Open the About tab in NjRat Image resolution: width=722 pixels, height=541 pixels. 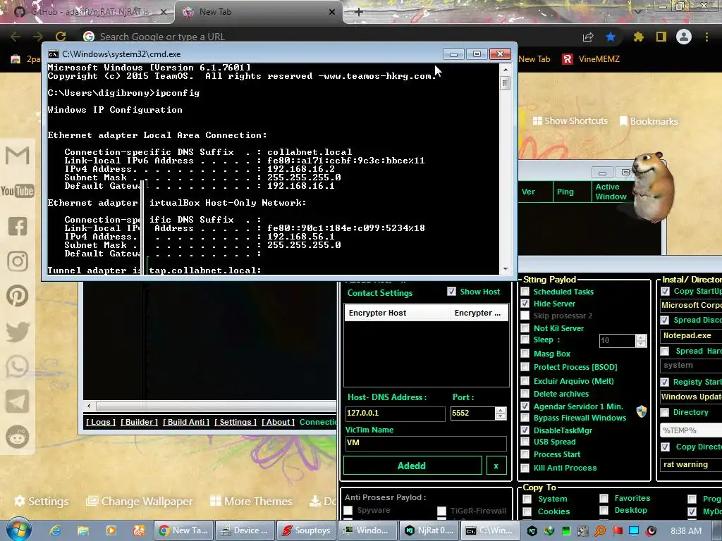278,422
